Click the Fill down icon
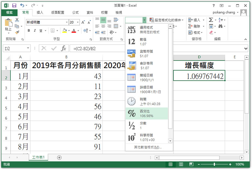 (211, 26)
